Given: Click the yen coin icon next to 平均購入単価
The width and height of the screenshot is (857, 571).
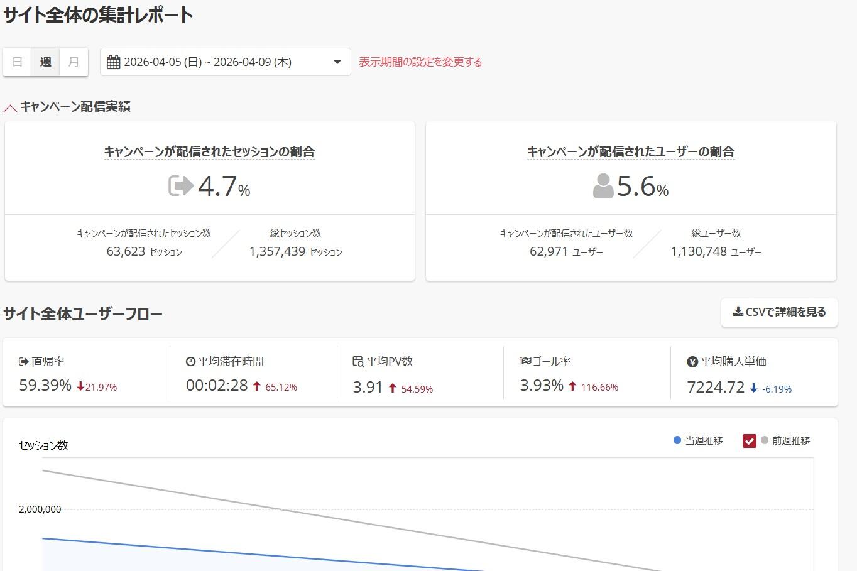Looking at the screenshot, I should click(692, 361).
